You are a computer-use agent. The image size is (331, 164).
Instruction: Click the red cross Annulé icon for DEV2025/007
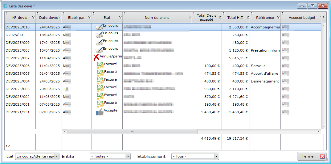96,58
